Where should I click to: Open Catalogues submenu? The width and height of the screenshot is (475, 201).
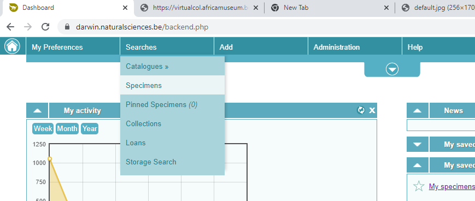pyautogui.click(x=172, y=66)
